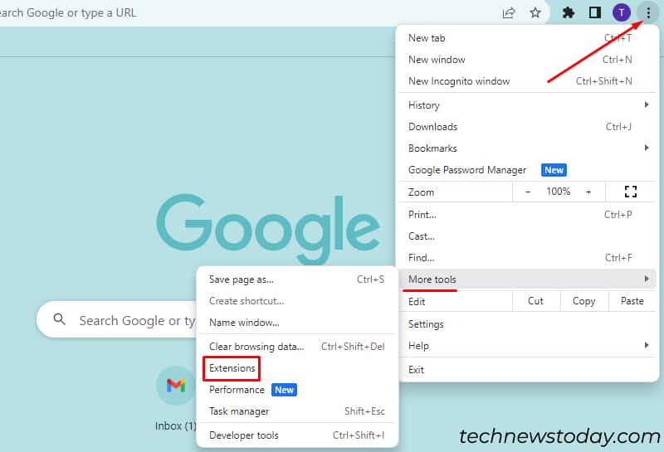Screen dimensions: 664x452
Task: Click the profile avatar 'T' icon
Action: click(621, 12)
